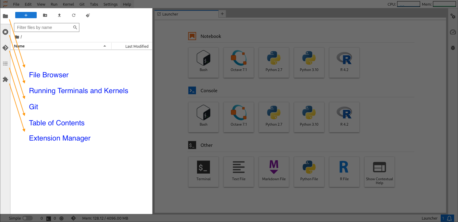Click the kernel count chip icon in the status bar
Screen dimensions: 458x222
coord(61,218)
